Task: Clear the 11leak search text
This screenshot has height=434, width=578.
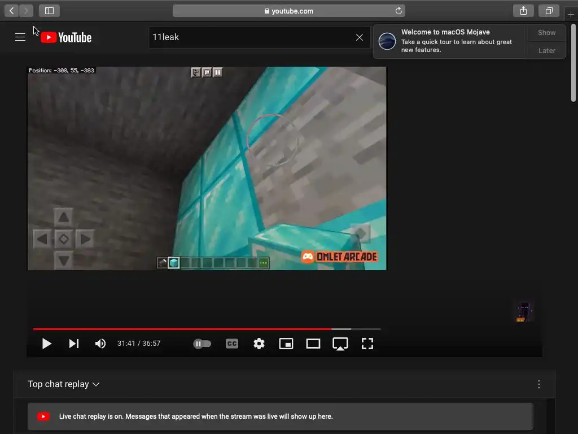Action: pos(360,37)
